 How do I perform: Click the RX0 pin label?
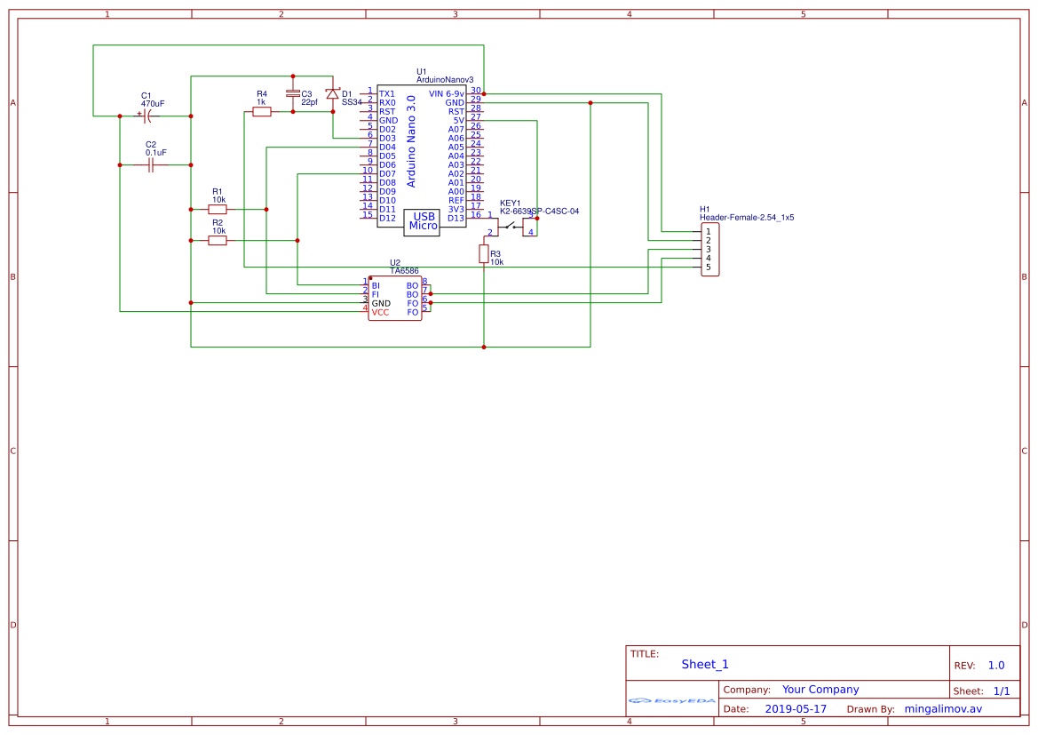(x=387, y=103)
